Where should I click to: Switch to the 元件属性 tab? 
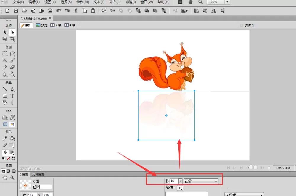(x=38, y=174)
